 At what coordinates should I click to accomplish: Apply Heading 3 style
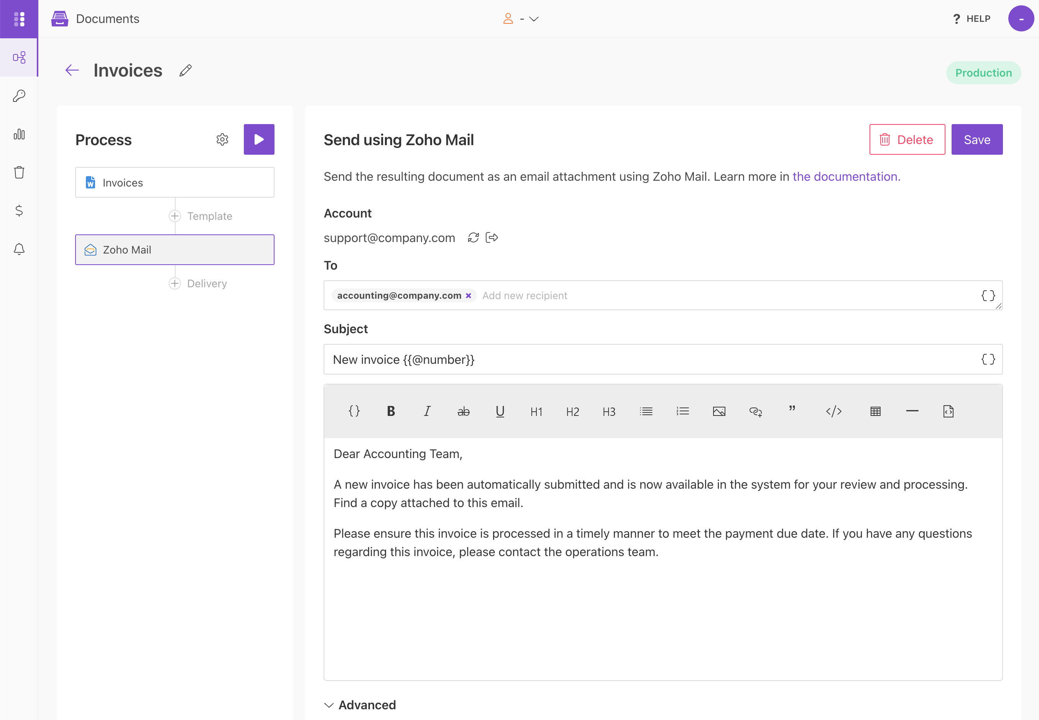click(609, 411)
